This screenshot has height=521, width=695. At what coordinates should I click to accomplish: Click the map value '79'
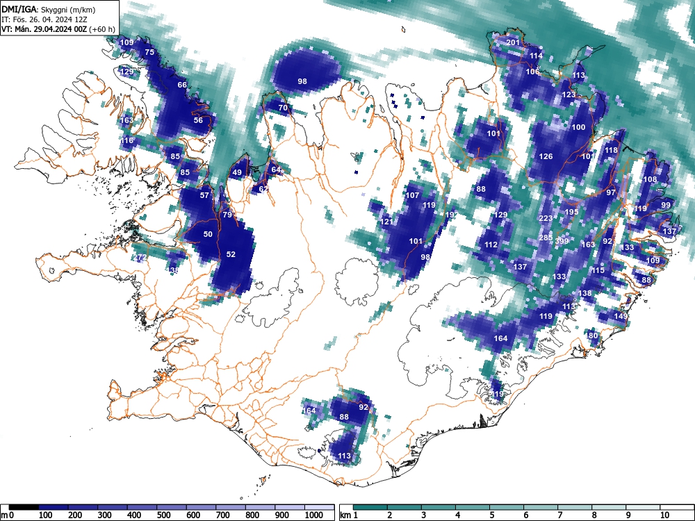click(227, 215)
